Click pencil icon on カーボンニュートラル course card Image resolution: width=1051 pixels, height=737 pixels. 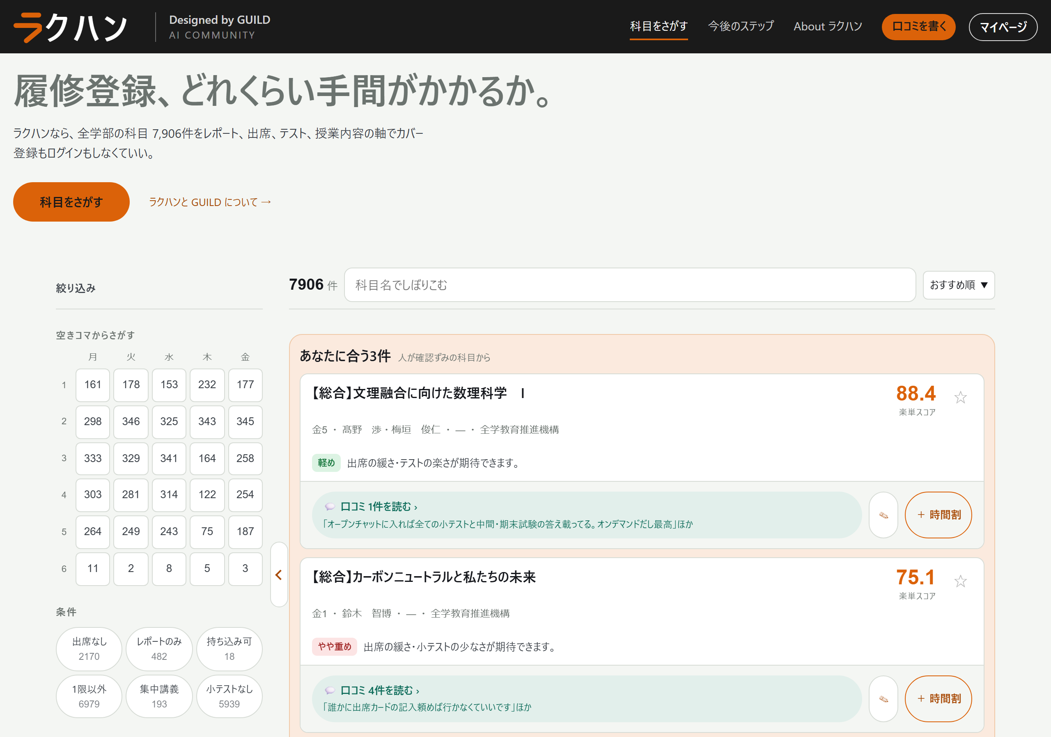883,698
